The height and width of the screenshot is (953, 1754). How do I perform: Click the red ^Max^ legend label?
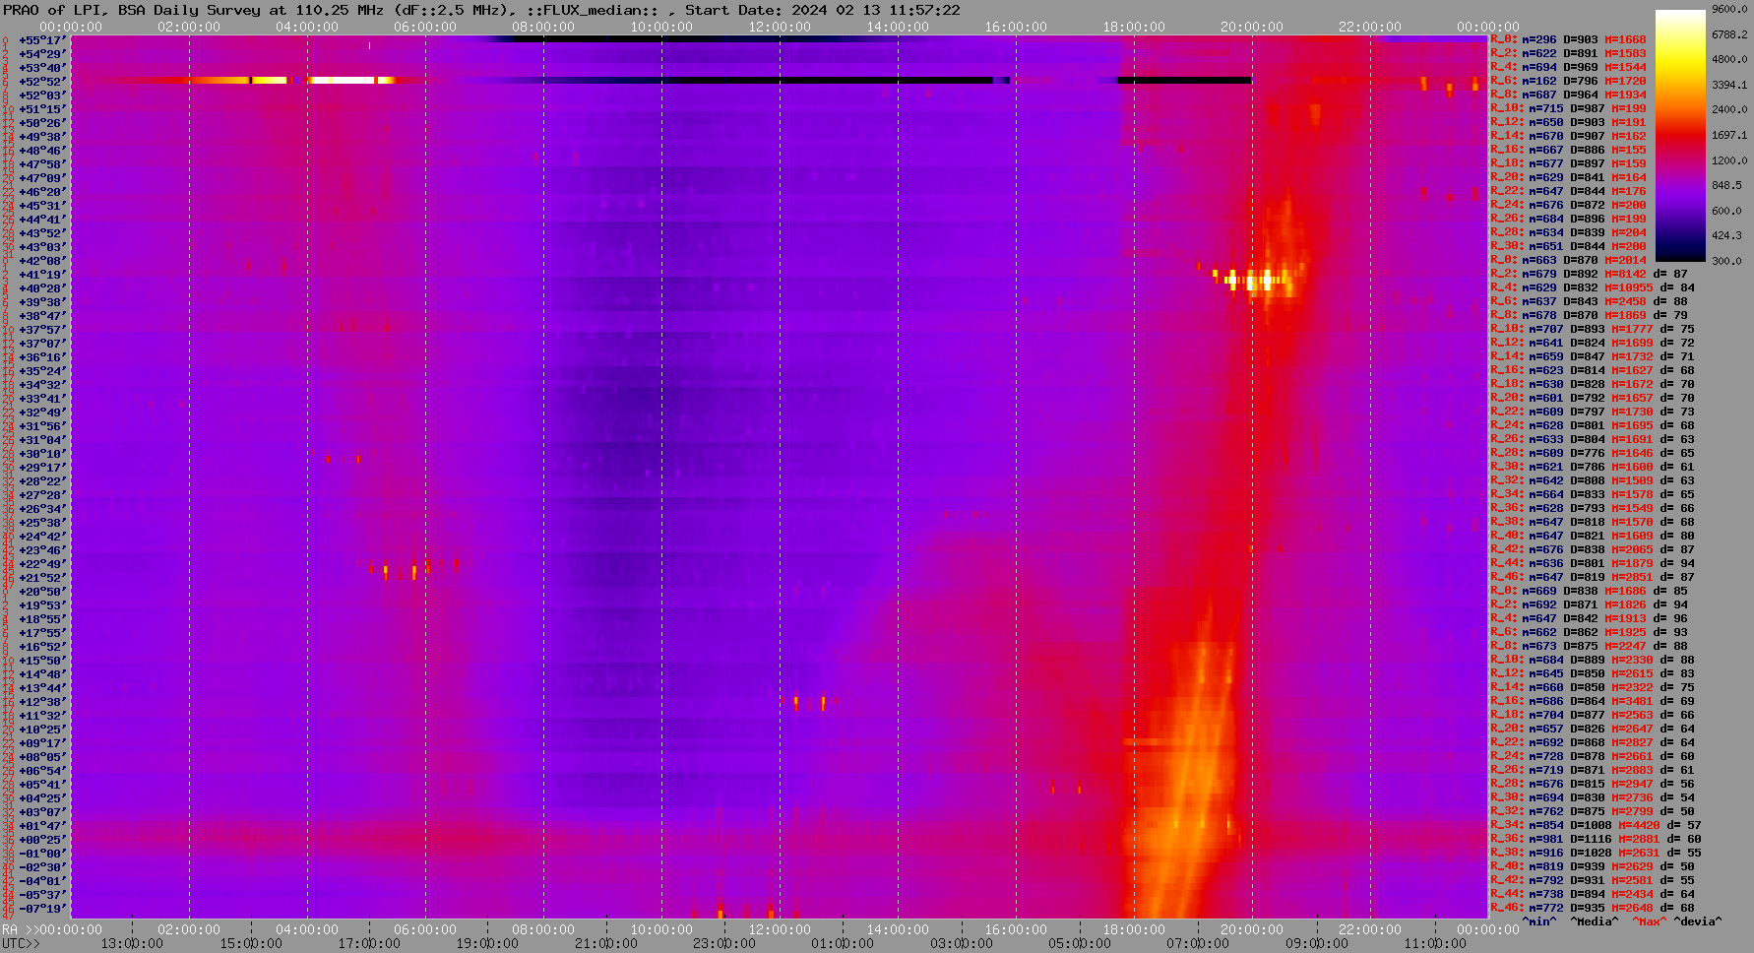click(1650, 921)
